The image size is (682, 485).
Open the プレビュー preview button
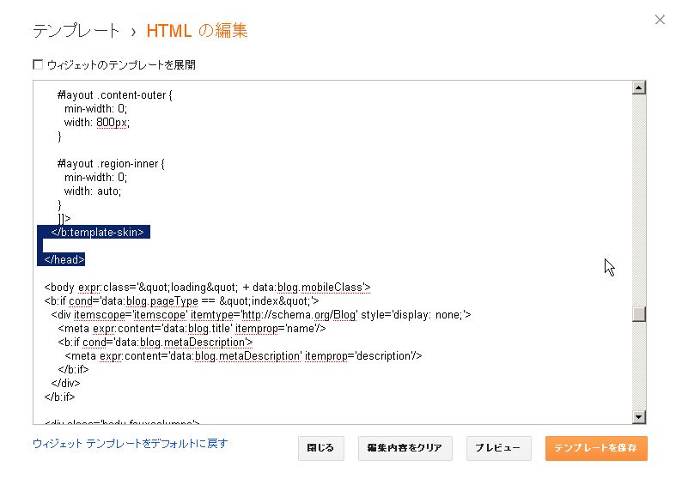[498, 448]
